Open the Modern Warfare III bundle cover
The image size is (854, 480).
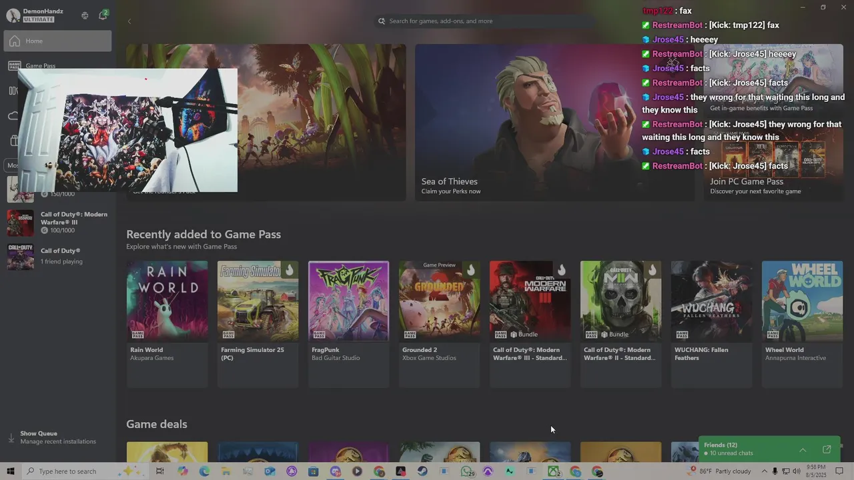point(530,301)
